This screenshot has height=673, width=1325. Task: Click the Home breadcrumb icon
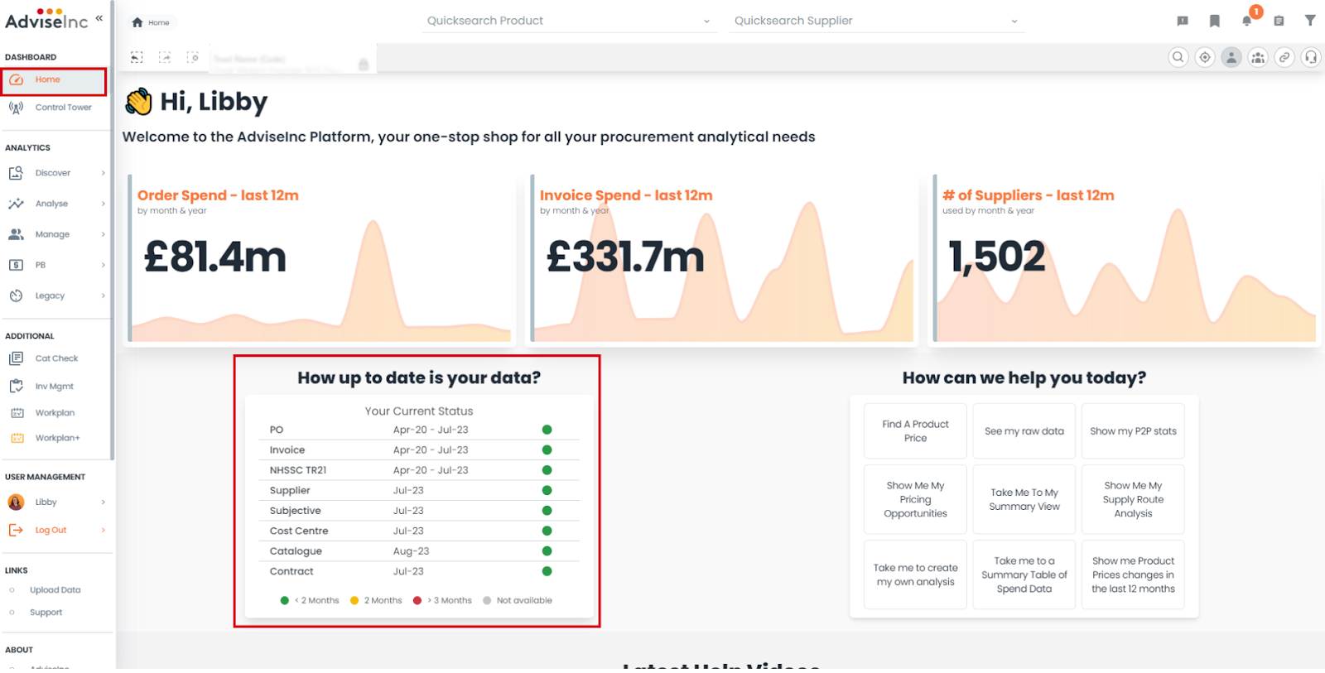137,22
